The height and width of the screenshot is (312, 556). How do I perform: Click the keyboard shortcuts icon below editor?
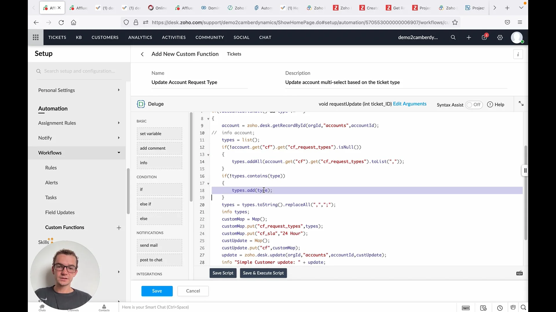click(x=520, y=273)
